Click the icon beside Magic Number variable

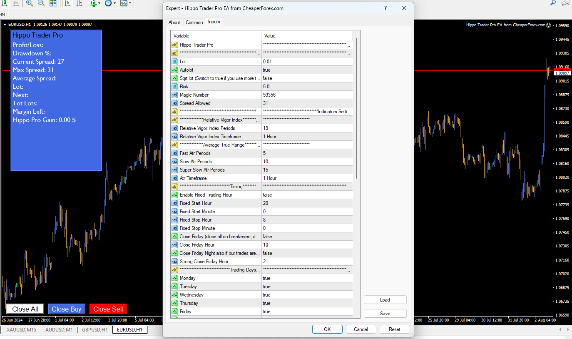[174, 95]
